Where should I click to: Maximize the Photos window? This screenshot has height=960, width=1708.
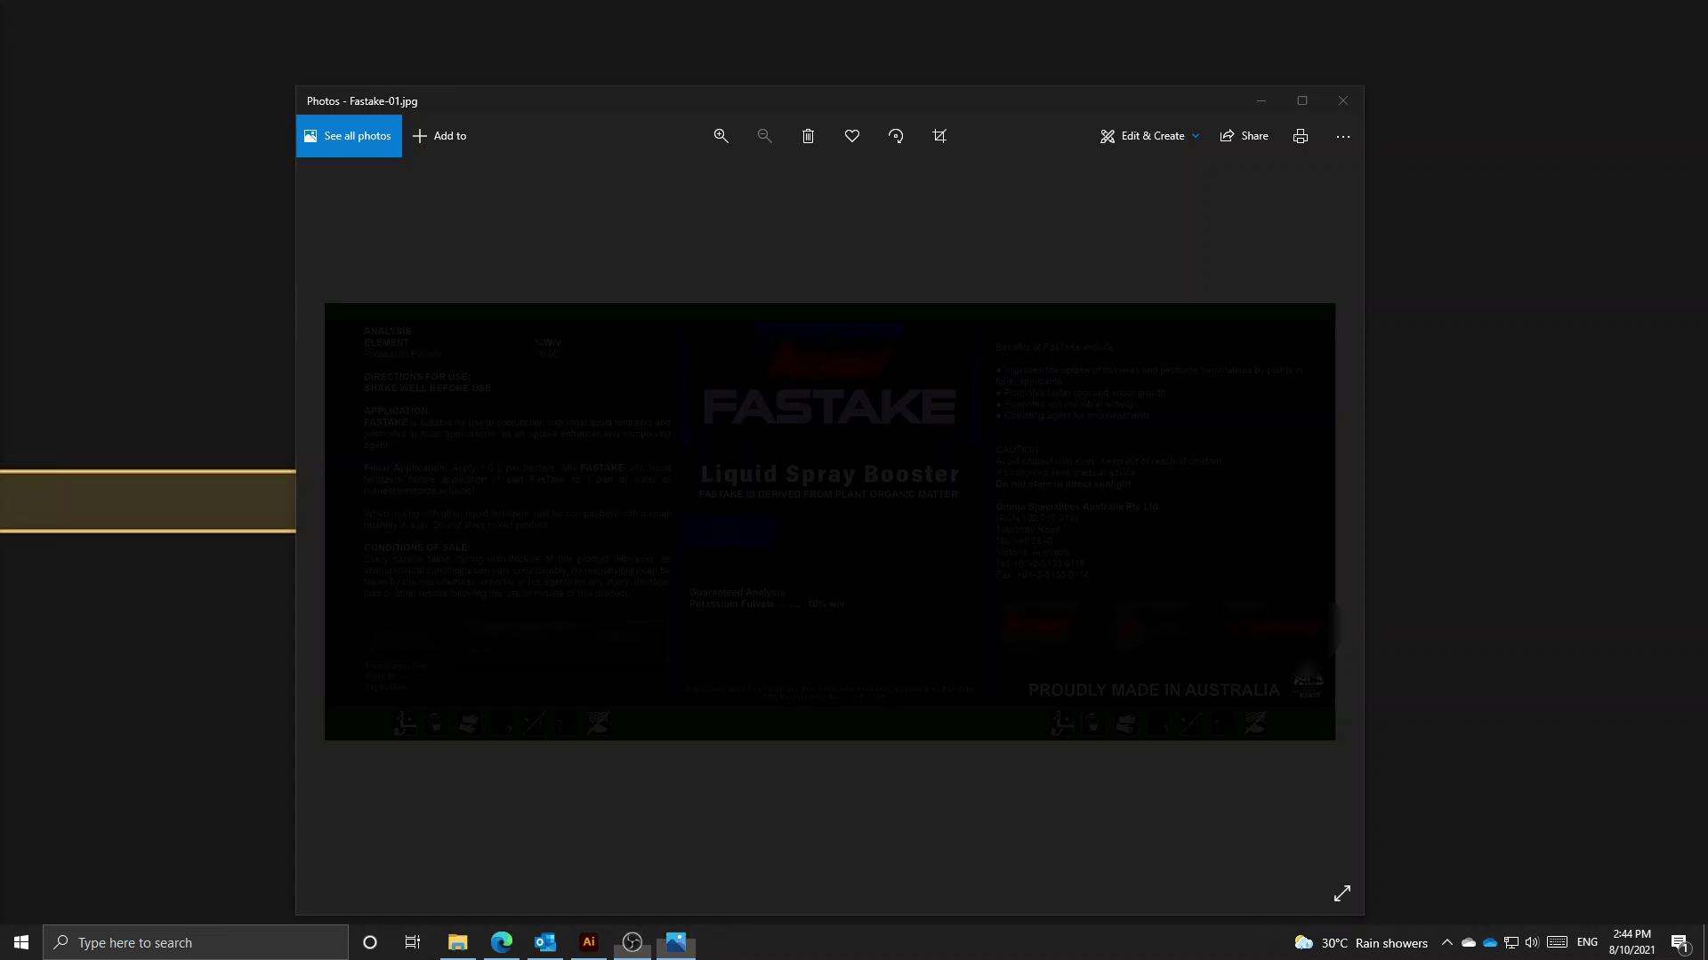click(x=1301, y=100)
